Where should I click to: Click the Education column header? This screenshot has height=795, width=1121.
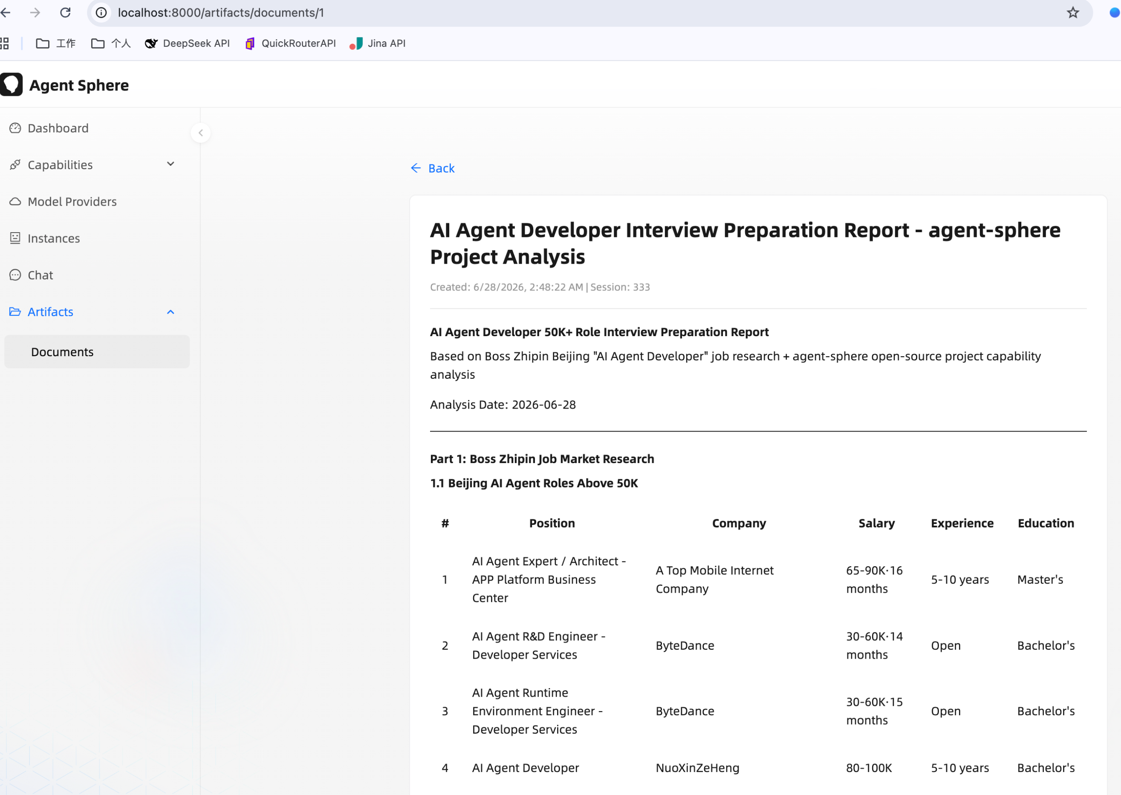(x=1046, y=523)
